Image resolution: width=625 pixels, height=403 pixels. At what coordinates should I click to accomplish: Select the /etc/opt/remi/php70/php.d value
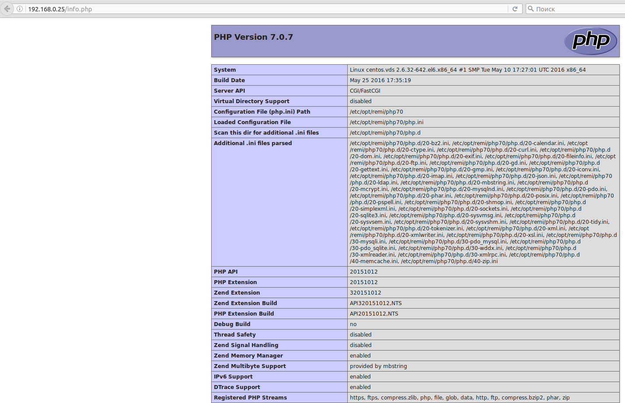(x=385, y=133)
